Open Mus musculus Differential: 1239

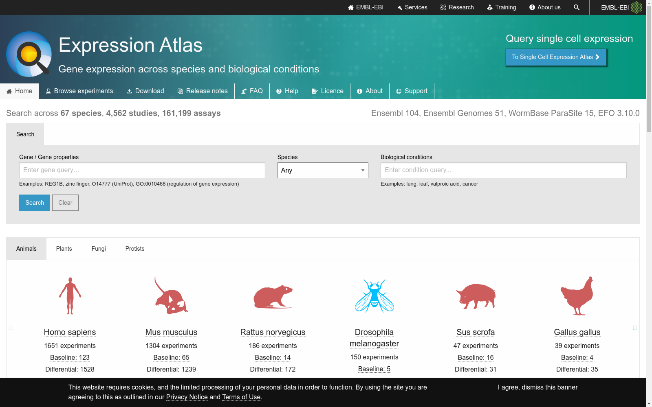[x=171, y=369]
